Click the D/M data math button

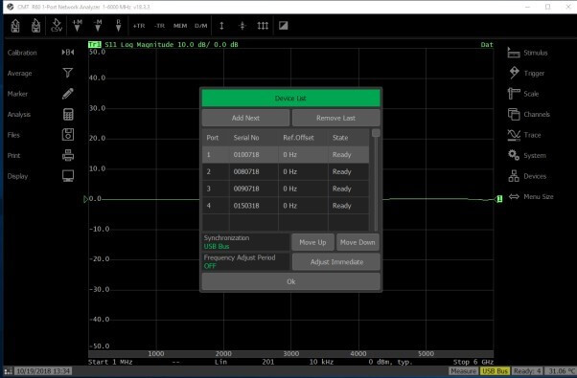click(x=201, y=26)
